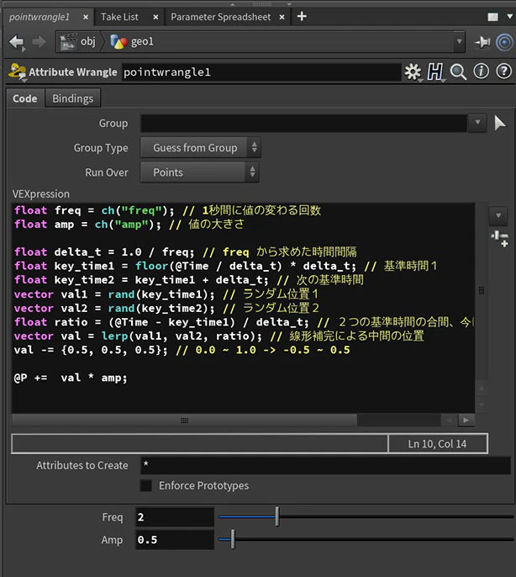Click the H Houdini help icon
The image size is (516, 577).
point(435,71)
